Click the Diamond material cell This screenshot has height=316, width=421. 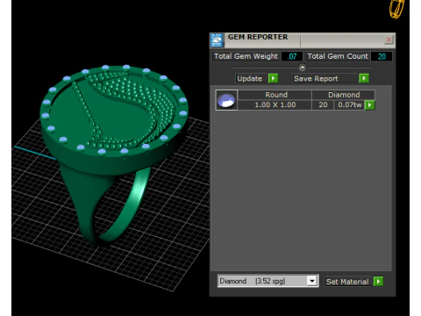[x=344, y=95]
